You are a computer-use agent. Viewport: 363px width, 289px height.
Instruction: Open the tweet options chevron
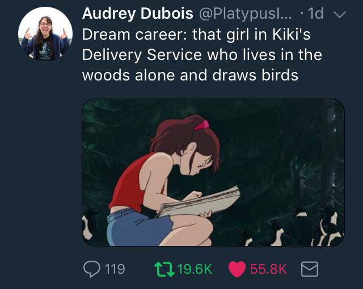click(x=339, y=14)
